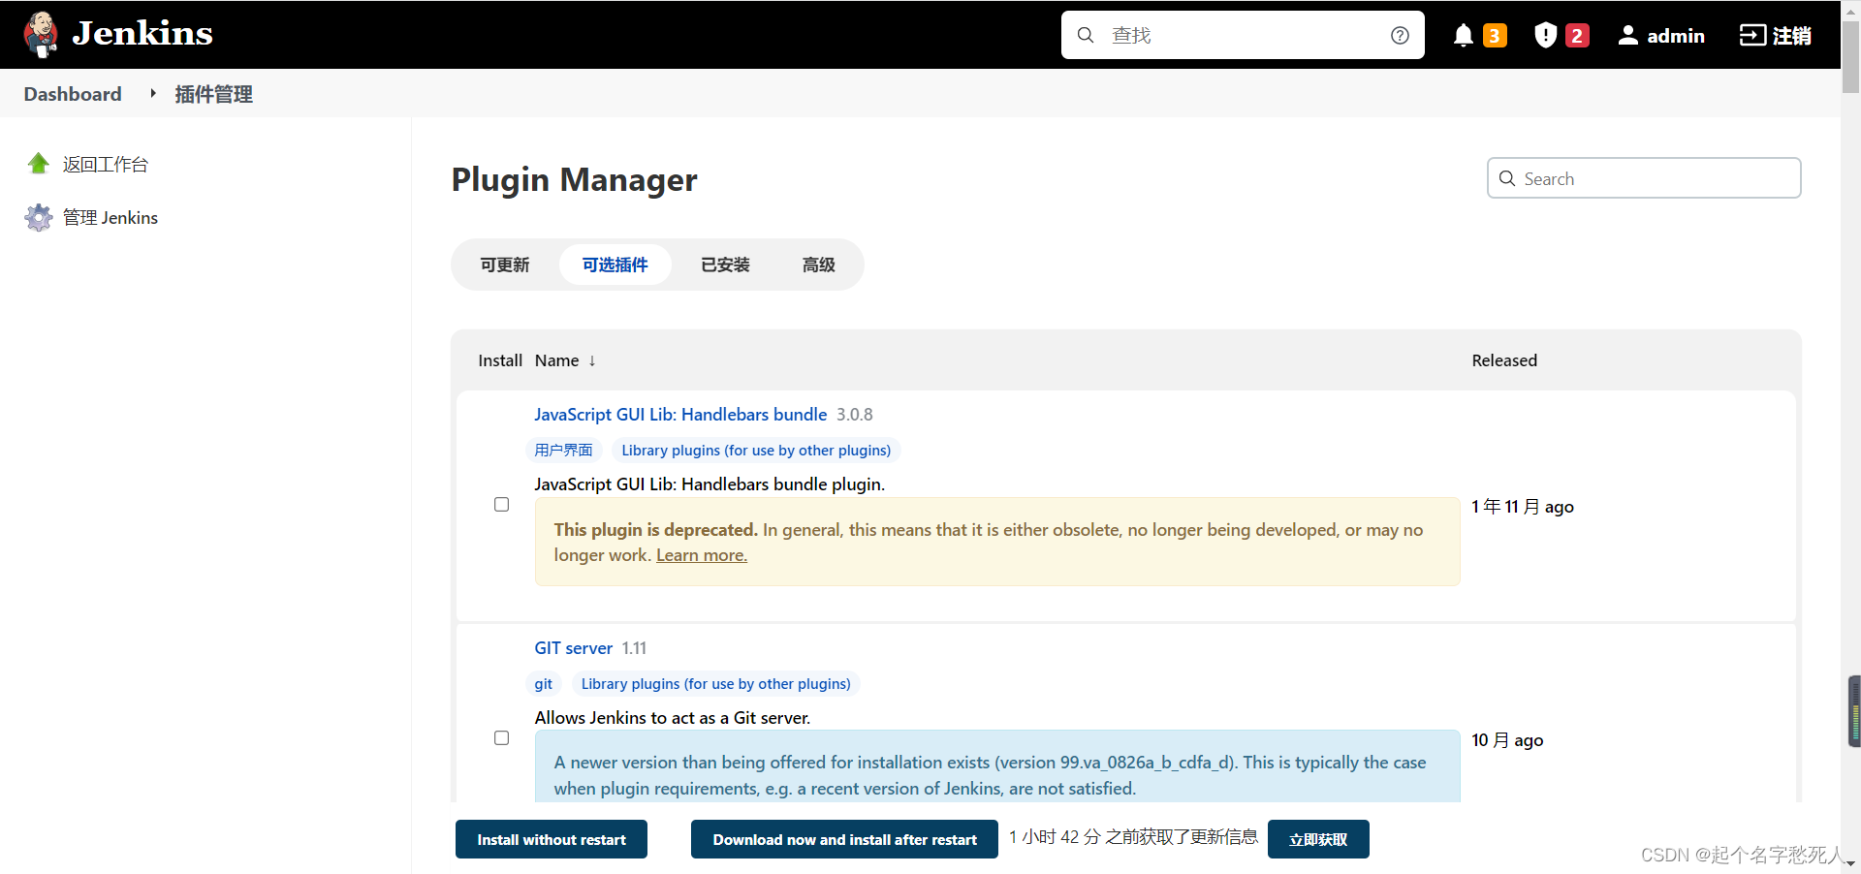
Task: Click the magnifier icon in Plugin Manager search
Action: coord(1507,178)
